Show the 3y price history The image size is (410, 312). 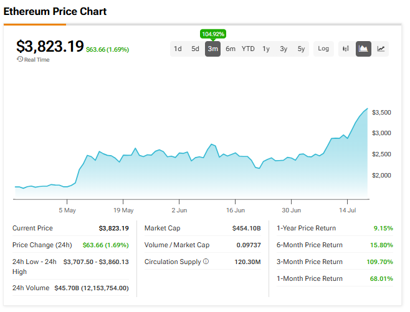pyautogui.click(x=284, y=49)
